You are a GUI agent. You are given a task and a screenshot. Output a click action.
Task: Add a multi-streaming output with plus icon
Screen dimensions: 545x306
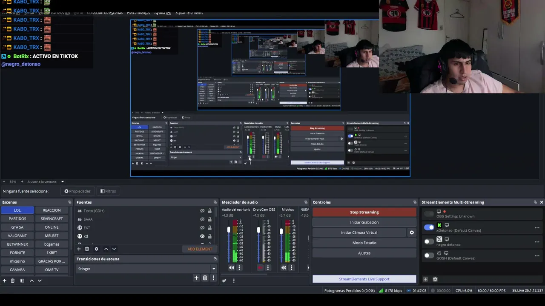point(425,279)
